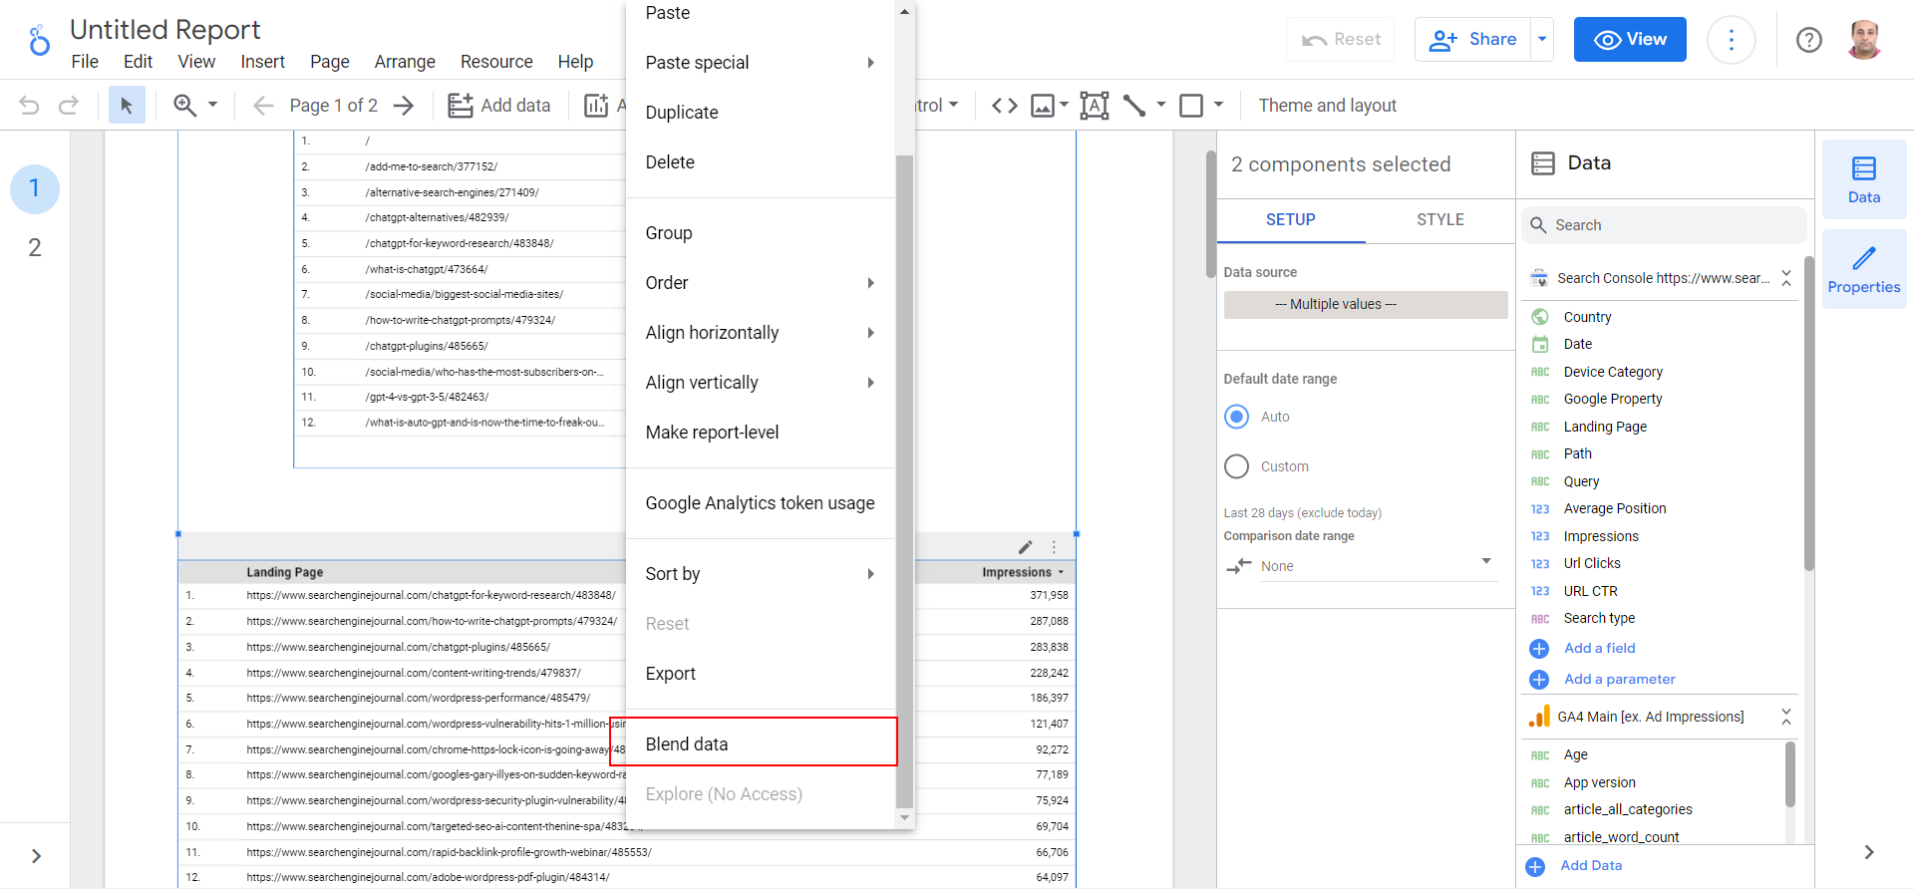Select the Auto date range radio button
The height and width of the screenshot is (890, 1914).
click(x=1236, y=417)
